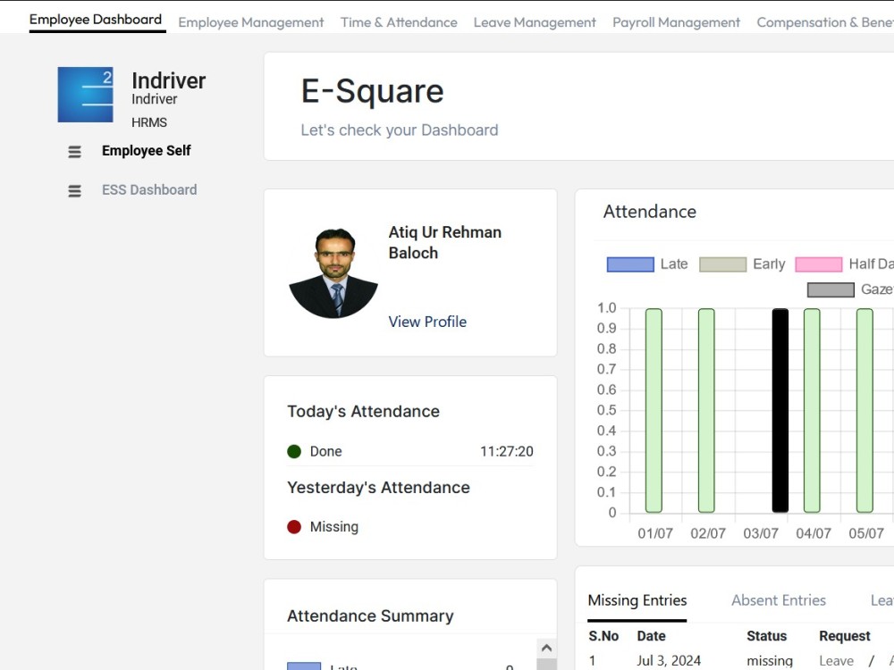Open Time & Attendance tab
The image size is (894, 670).
[x=399, y=22]
